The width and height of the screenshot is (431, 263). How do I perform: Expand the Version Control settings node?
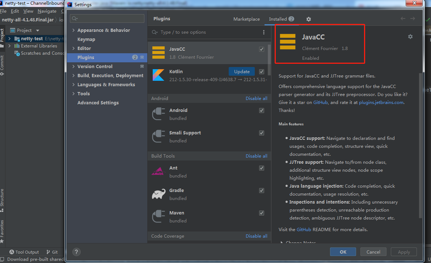click(x=73, y=66)
